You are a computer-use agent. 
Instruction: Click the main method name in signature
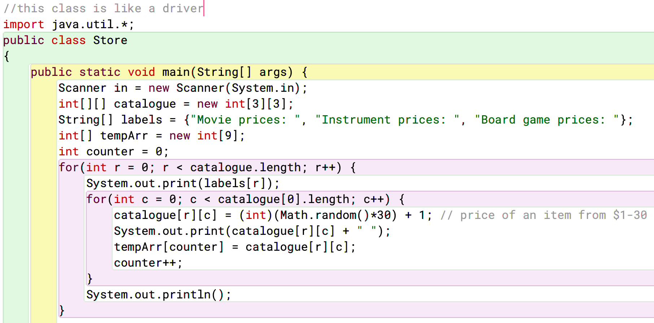tap(176, 72)
